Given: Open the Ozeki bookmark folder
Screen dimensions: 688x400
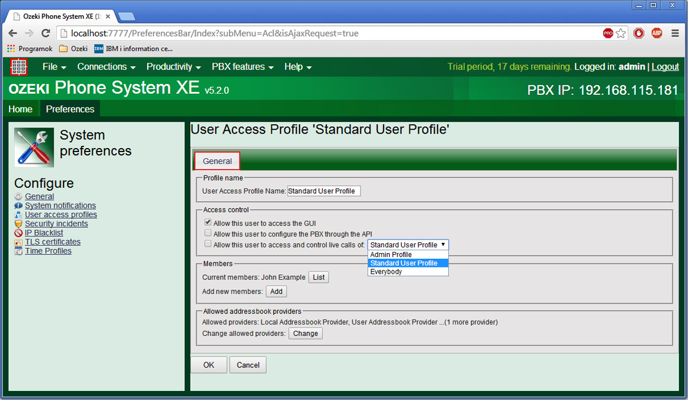Looking at the screenshot, I should (x=73, y=49).
